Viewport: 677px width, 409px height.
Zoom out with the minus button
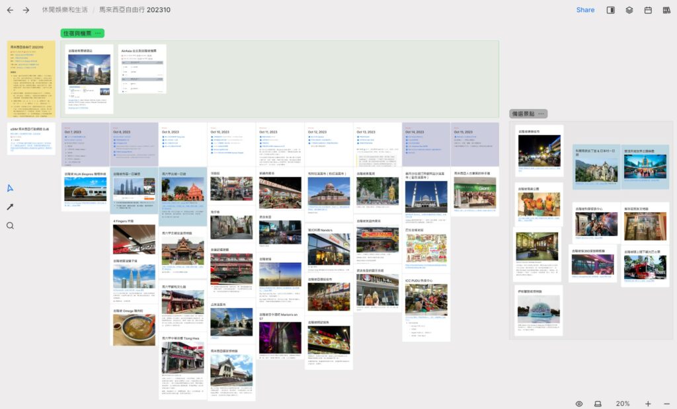coord(666,404)
